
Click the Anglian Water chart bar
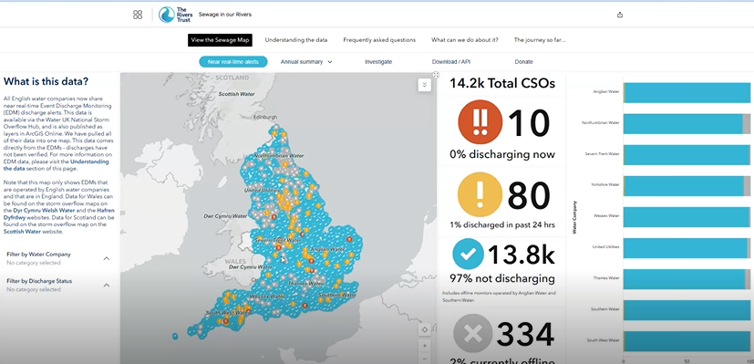point(687,92)
